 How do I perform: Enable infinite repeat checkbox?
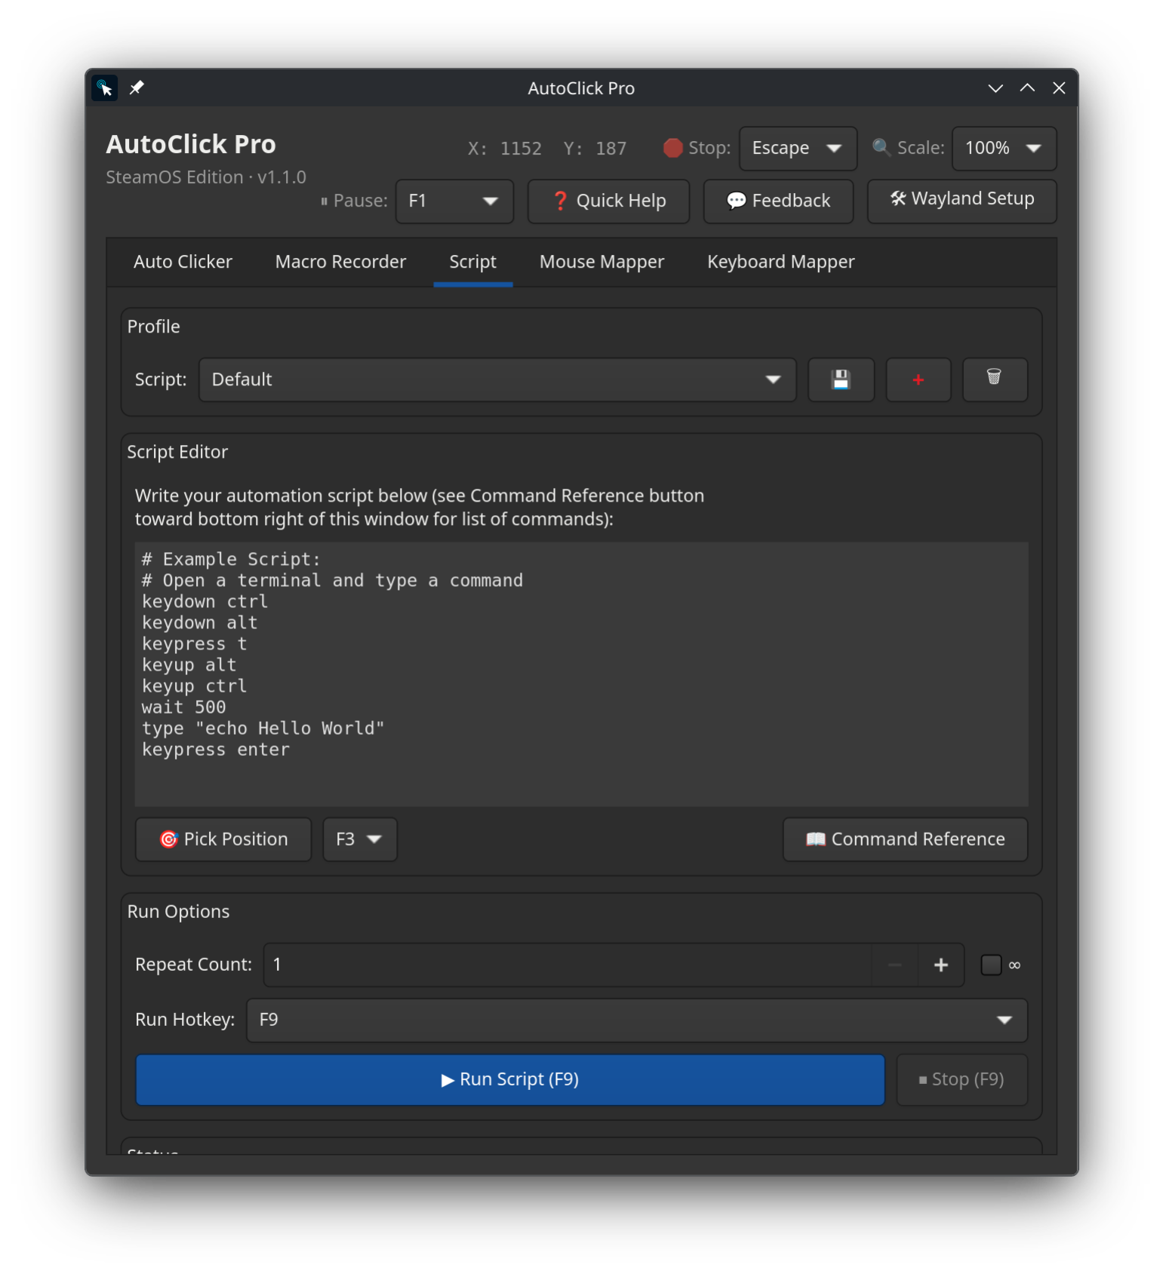[x=991, y=965]
